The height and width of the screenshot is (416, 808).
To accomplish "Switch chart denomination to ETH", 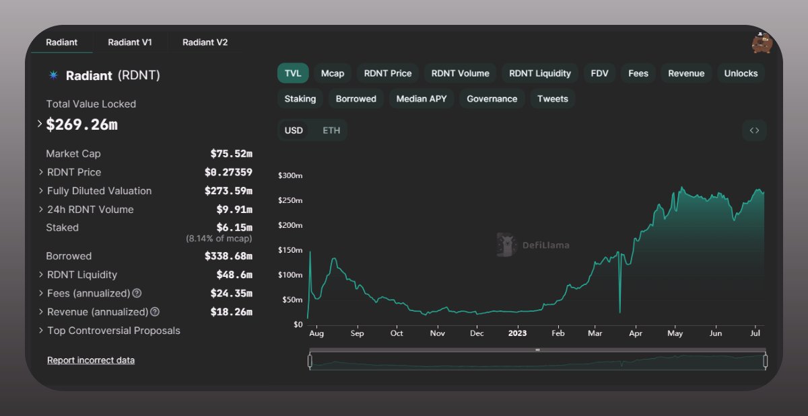I will pos(331,130).
